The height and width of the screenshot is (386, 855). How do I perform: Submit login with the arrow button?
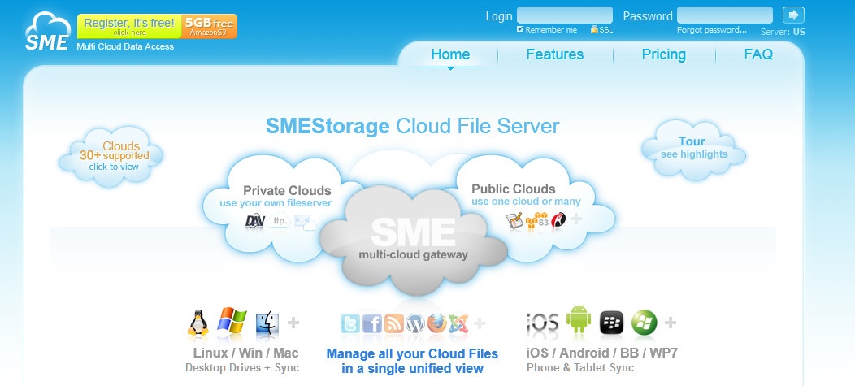click(793, 15)
